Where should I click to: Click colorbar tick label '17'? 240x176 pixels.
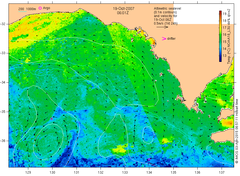coord(225,28)
